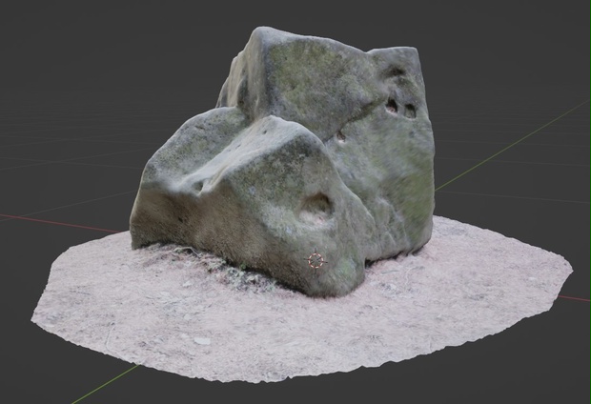Click the small single hole below the hole pair

pos(340,136)
